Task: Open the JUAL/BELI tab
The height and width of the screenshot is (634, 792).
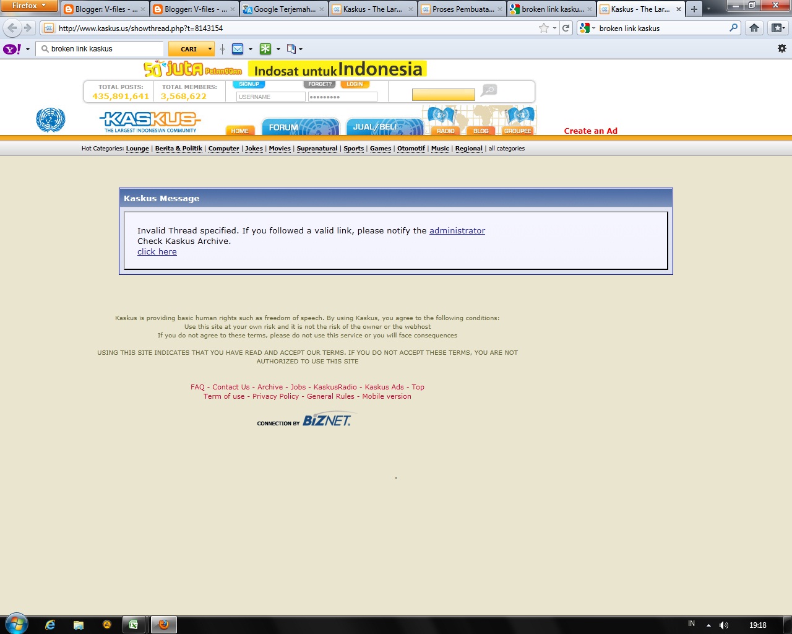Action: pyautogui.click(x=384, y=126)
